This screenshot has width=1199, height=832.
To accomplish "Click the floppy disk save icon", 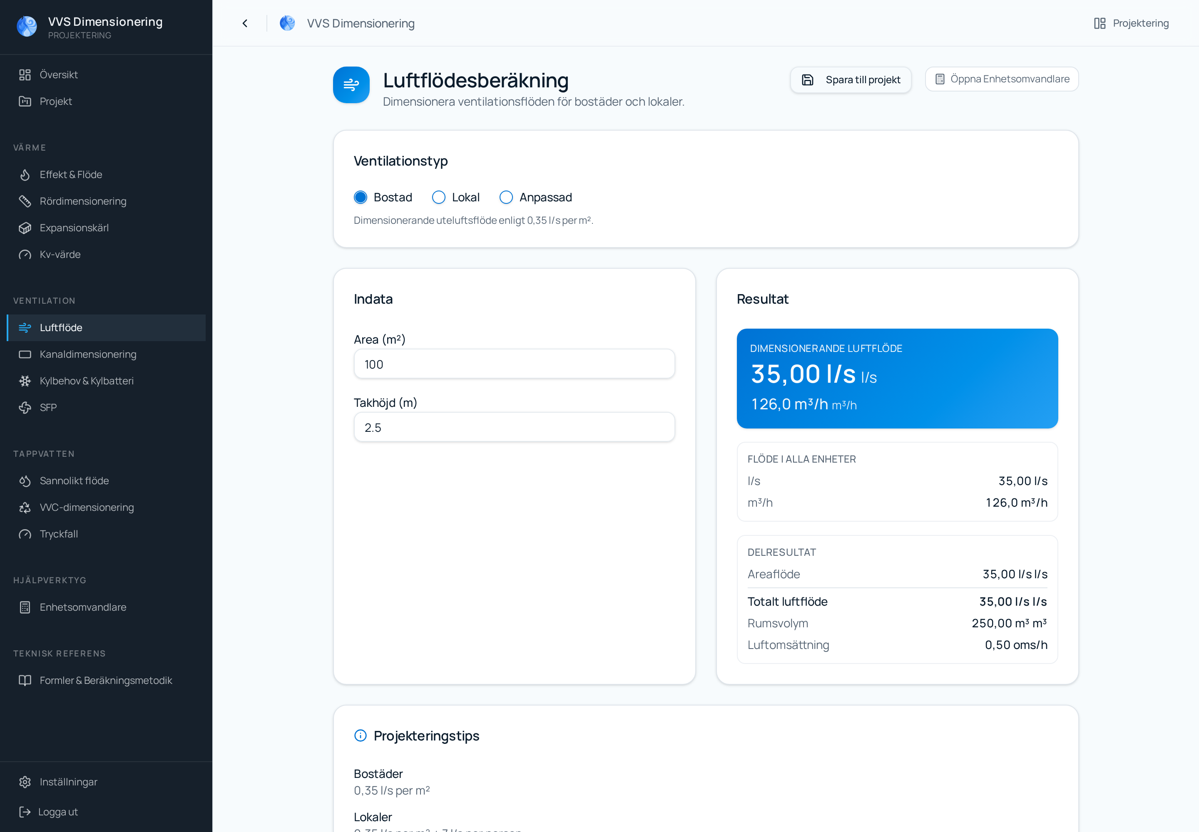I will [x=807, y=80].
